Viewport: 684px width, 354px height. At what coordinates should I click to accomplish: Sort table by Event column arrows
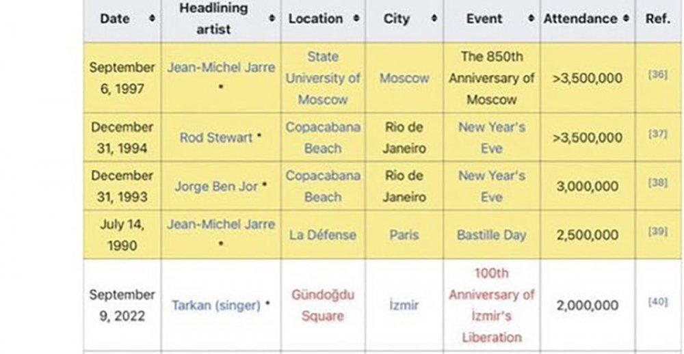[528, 19]
